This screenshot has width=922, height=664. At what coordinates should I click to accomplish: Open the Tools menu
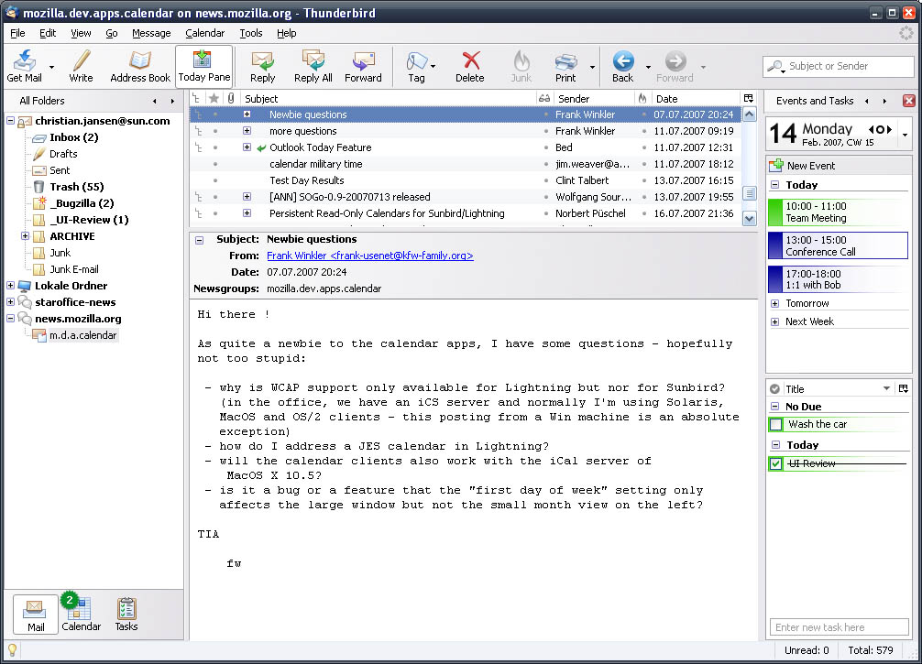(x=250, y=33)
